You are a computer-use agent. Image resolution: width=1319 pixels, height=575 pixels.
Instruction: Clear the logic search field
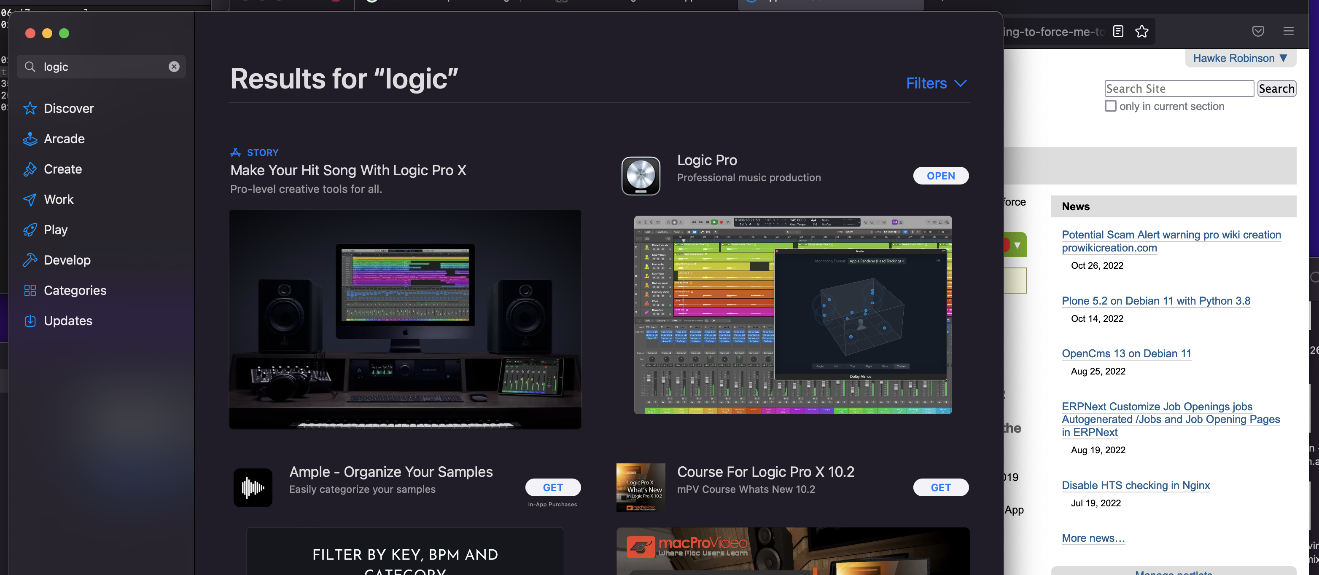pos(174,67)
